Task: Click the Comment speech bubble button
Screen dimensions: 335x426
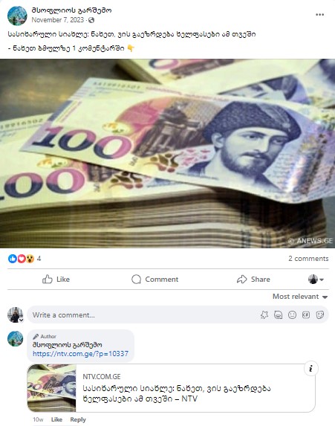Action: [x=155, y=280]
